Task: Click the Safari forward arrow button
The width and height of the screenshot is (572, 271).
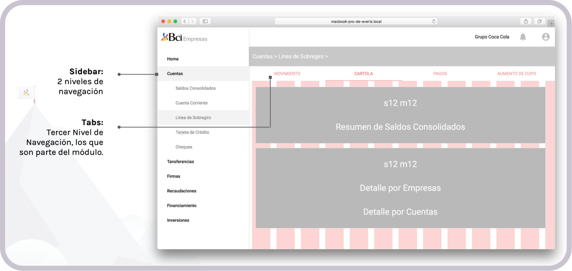Action: pos(193,21)
